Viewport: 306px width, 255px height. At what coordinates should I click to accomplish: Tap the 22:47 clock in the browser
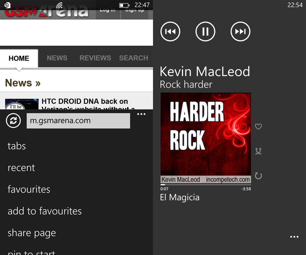click(x=142, y=5)
